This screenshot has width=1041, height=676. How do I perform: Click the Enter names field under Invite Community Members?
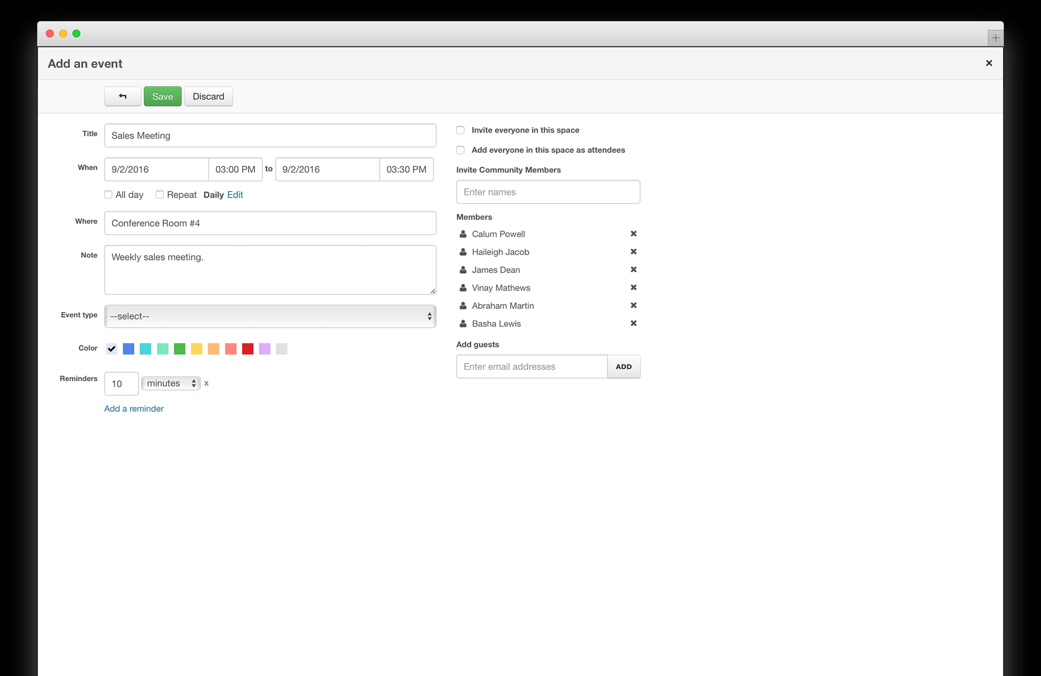point(548,191)
